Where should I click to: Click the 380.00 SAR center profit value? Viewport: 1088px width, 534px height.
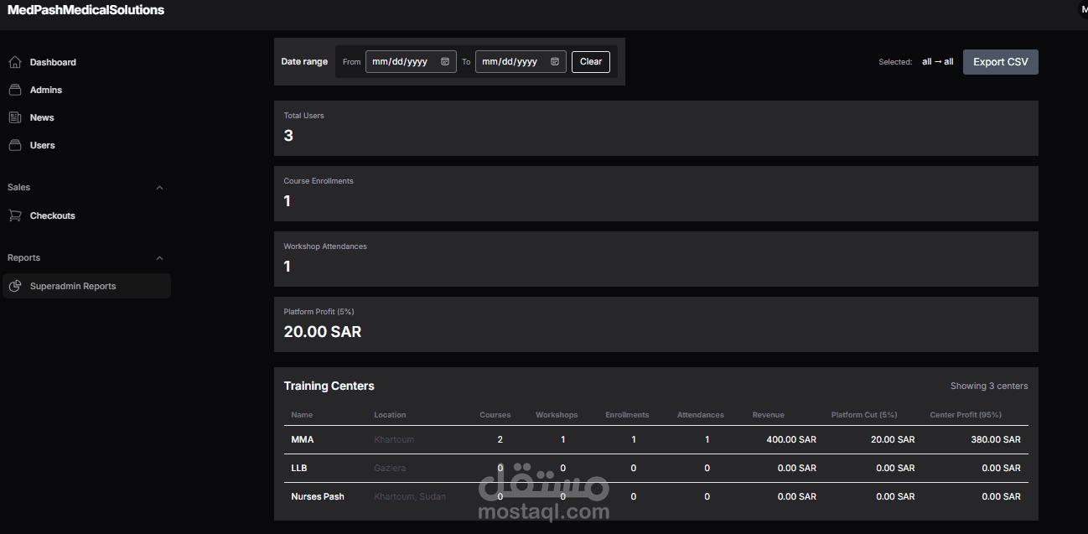pos(996,439)
